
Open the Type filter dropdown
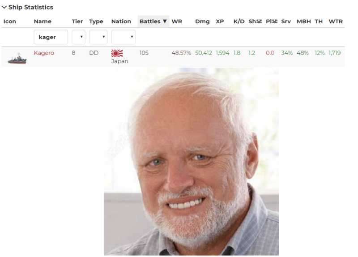(98, 37)
